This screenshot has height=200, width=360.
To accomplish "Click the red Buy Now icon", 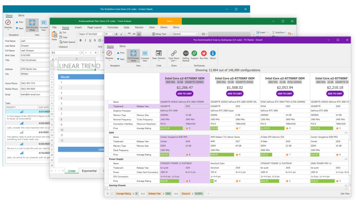I will [204, 54].
